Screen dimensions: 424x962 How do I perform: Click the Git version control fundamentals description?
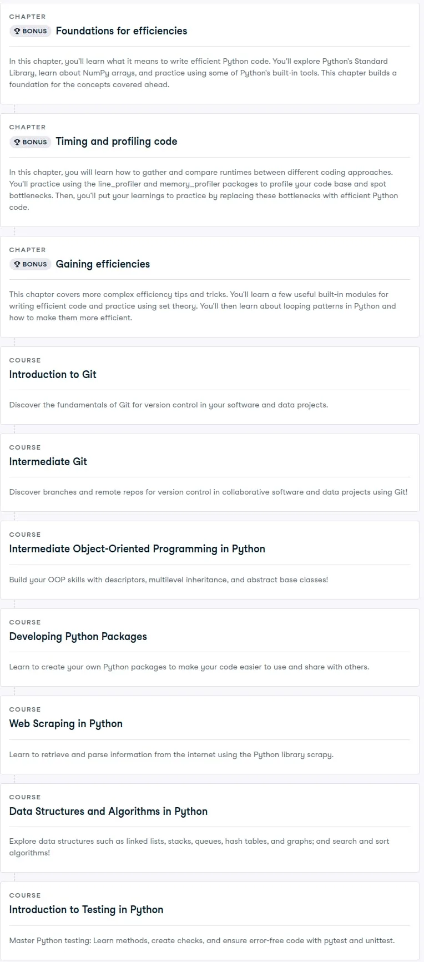[169, 405]
